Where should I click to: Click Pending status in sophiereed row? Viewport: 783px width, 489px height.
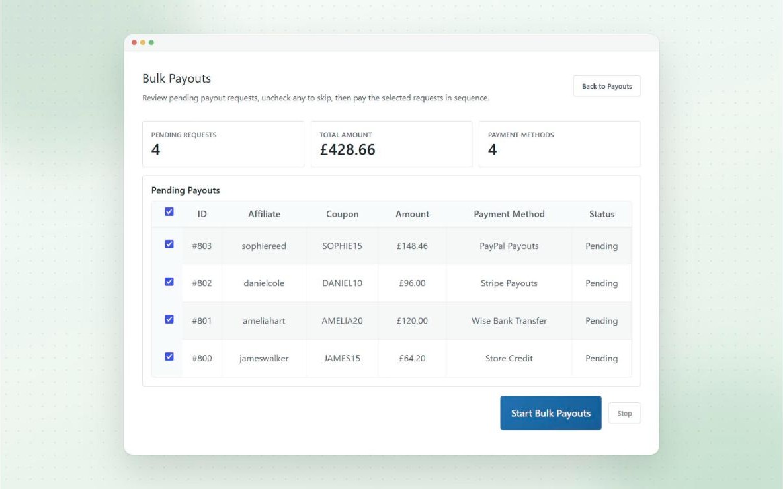pos(601,246)
